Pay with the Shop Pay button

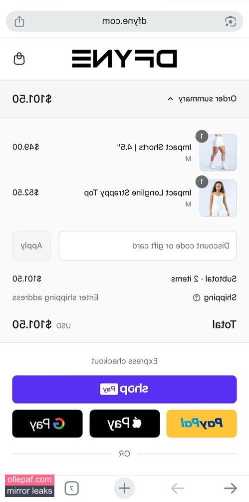click(x=124, y=389)
